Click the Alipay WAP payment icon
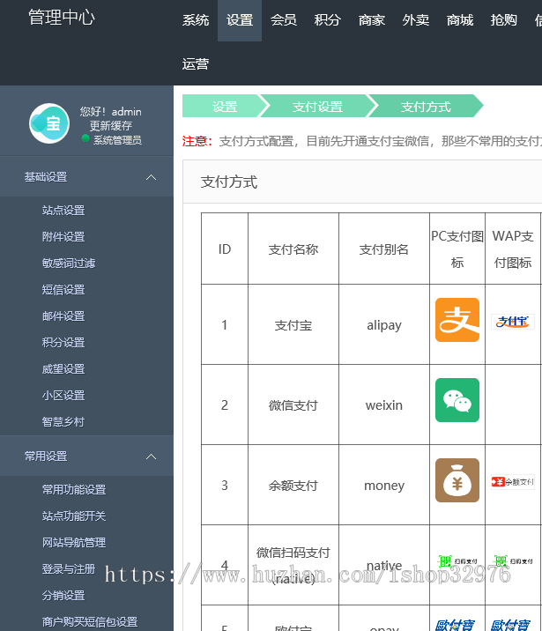Image resolution: width=542 pixels, height=631 pixels. [513, 322]
